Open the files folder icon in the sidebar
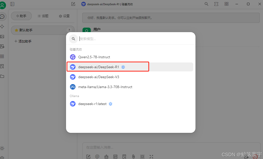263x159 pixels. (2, 76)
